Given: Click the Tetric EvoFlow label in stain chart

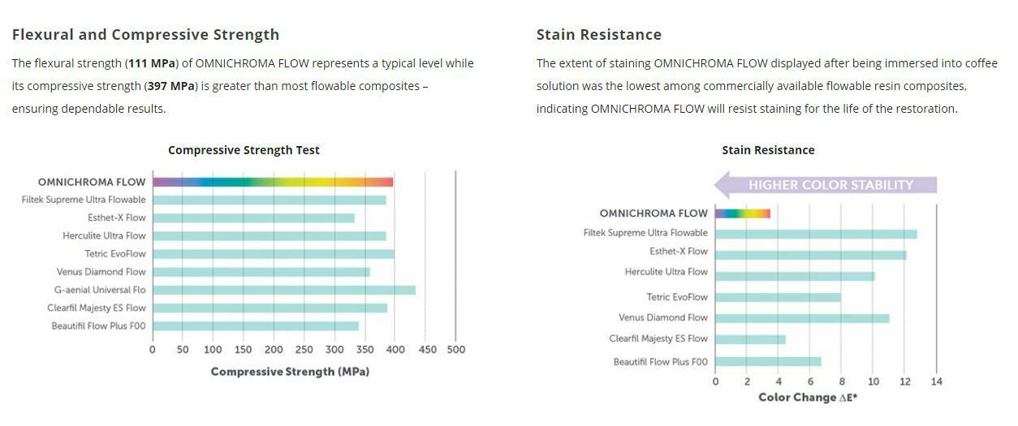Looking at the screenshot, I should pos(677,297).
